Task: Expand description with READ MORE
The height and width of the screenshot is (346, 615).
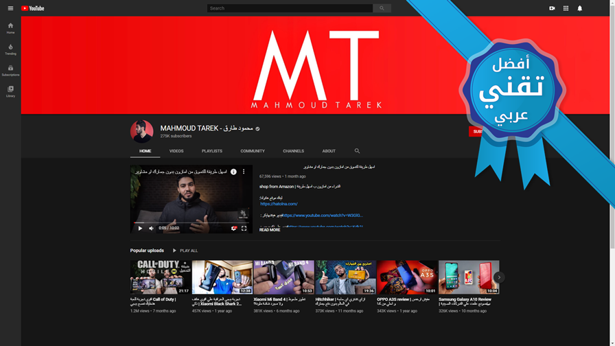Action: (x=270, y=230)
